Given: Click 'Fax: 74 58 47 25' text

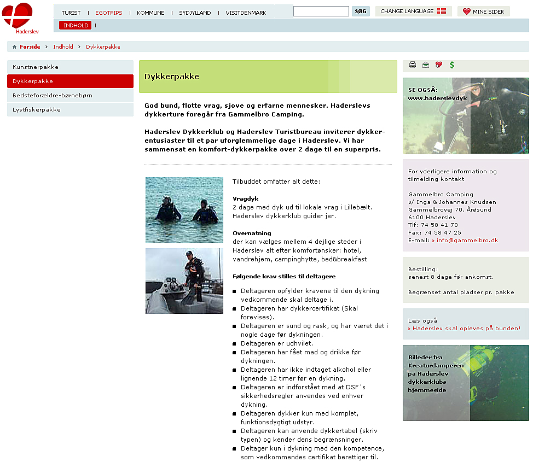Looking at the screenshot, I should 434,233.
